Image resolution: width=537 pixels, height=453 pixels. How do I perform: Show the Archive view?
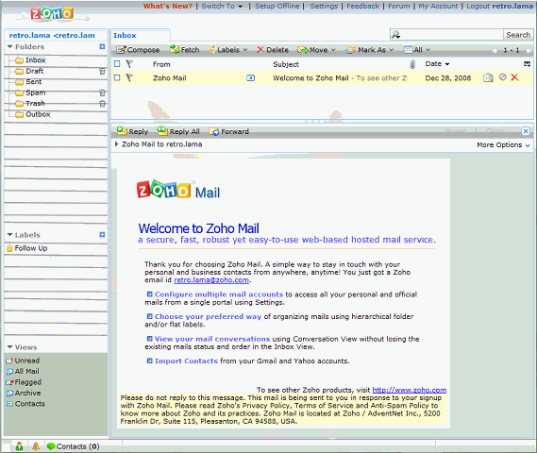pos(24,394)
